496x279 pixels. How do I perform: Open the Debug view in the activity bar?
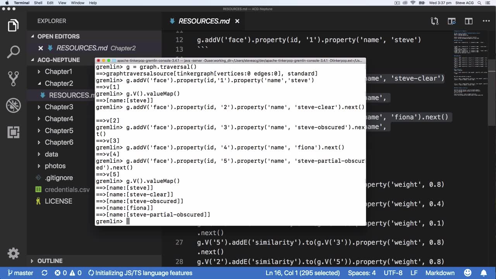13,105
